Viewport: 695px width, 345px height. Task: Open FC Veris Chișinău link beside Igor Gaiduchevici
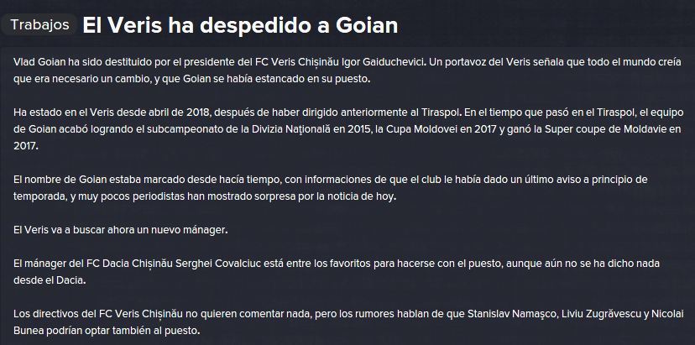(x=298, y=62)
